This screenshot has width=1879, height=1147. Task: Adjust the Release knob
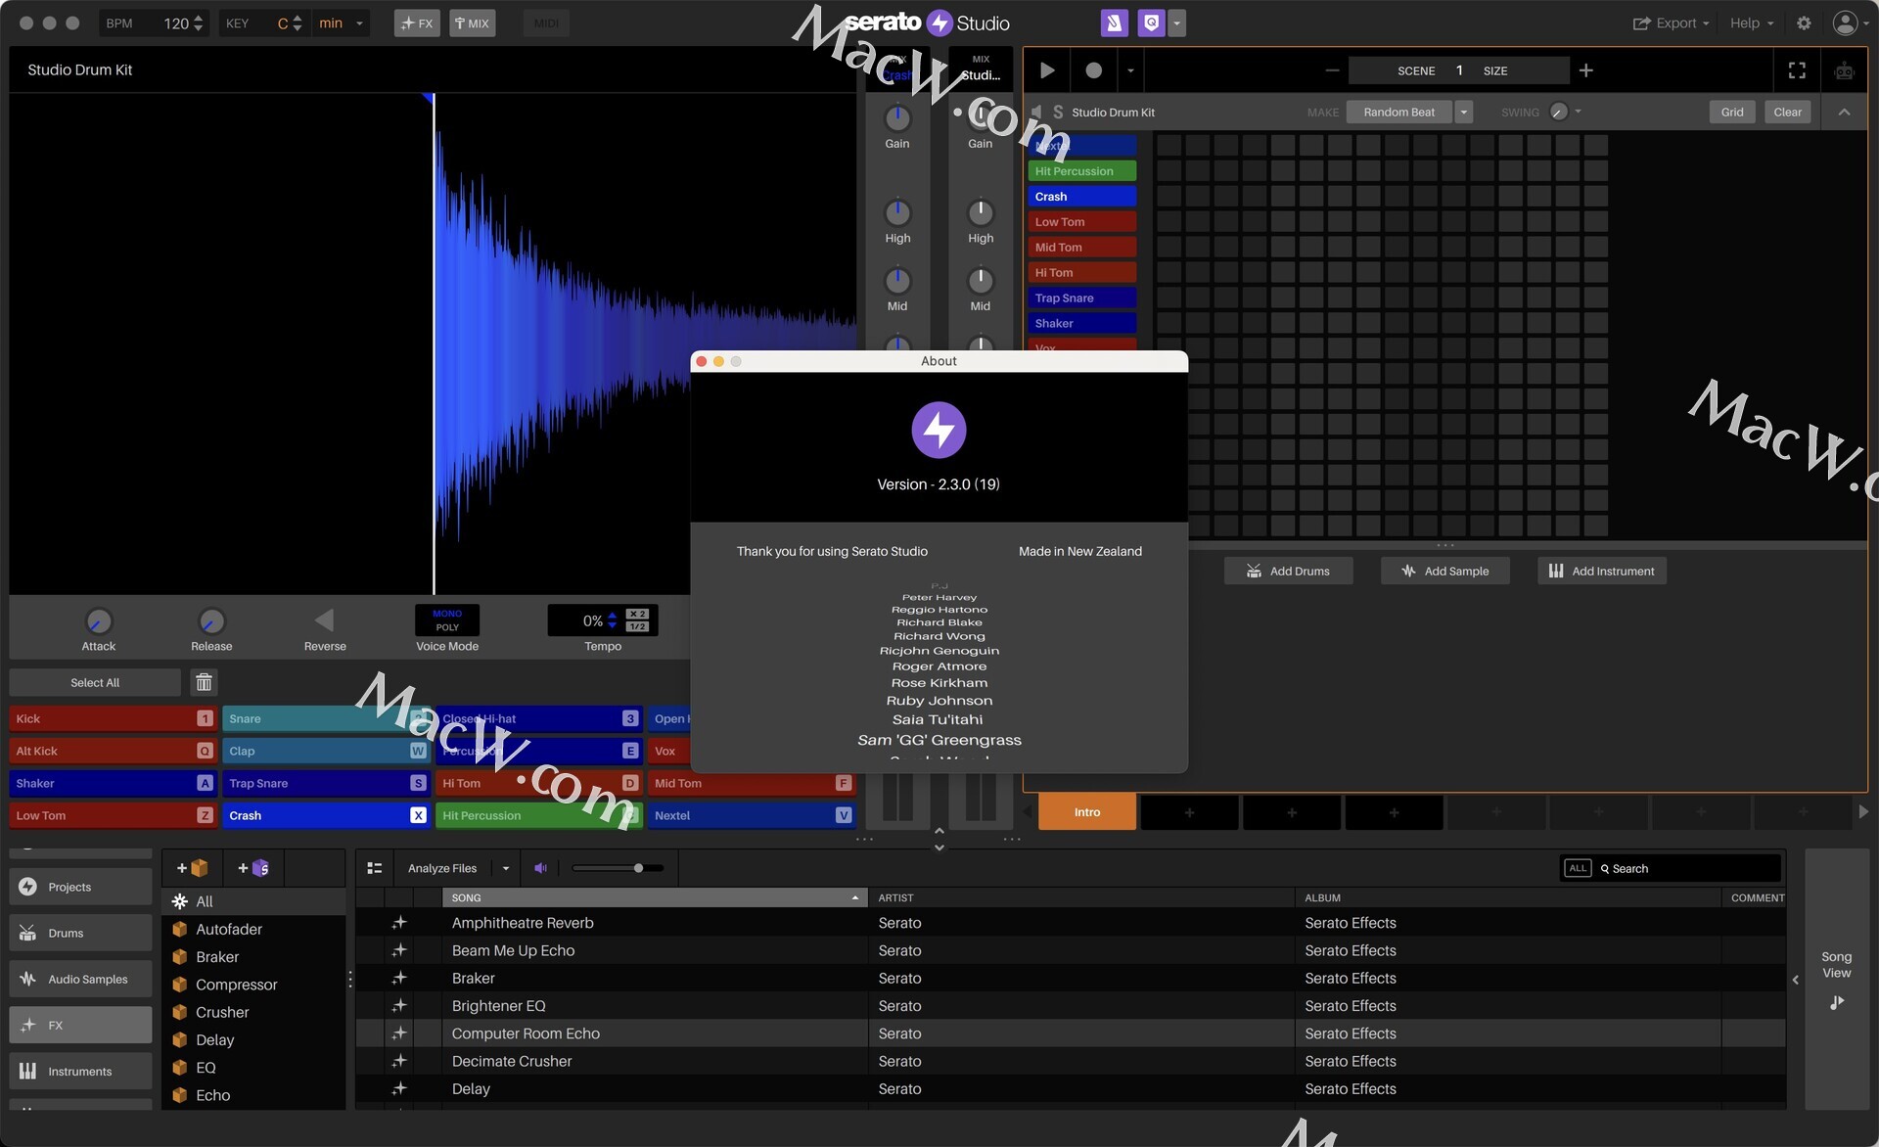tap(211, 621)
